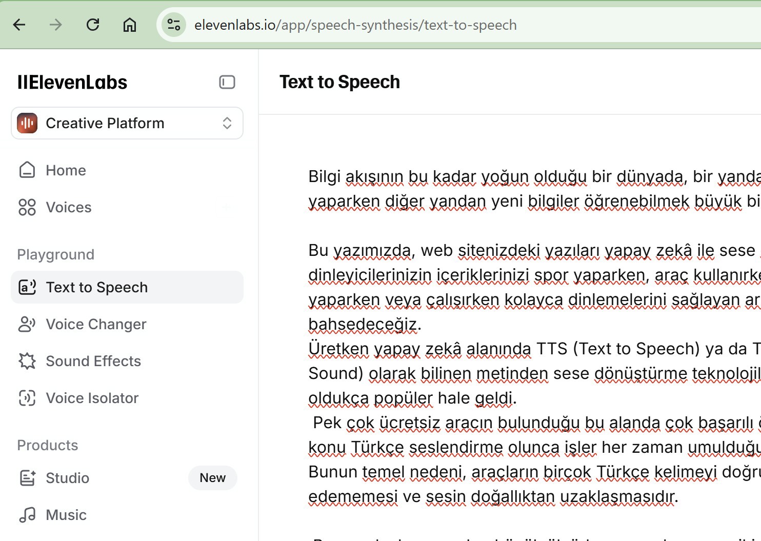This screenshot has height=541, width=761.
Task: Select the Sound Effects tool icon
Action: 26,361
